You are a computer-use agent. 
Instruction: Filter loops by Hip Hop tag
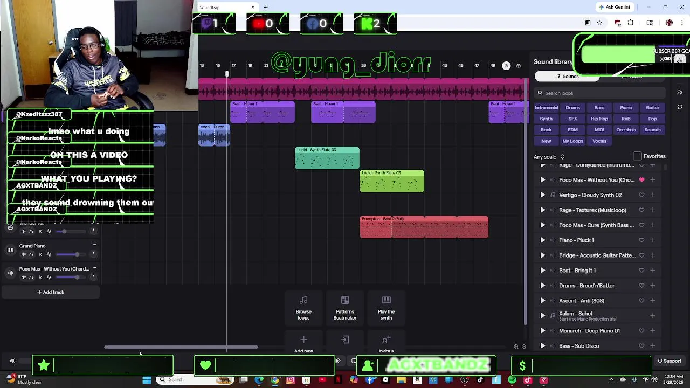pyautogui.click(x=599, y=119)
